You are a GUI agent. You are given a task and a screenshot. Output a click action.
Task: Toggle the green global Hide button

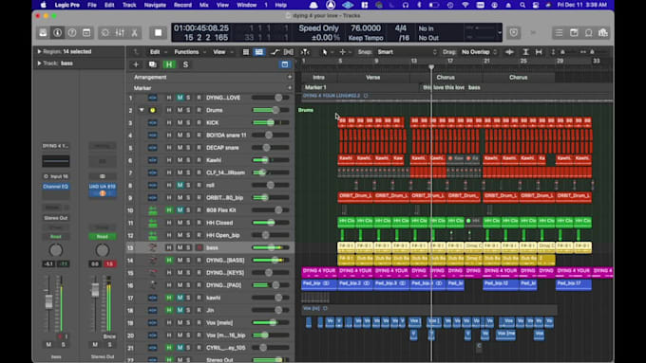pos(169,64)
